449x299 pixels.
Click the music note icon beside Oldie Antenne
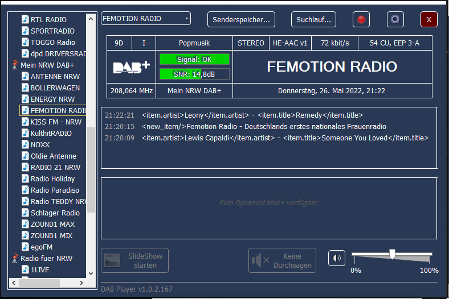click(x=25, y=156)
